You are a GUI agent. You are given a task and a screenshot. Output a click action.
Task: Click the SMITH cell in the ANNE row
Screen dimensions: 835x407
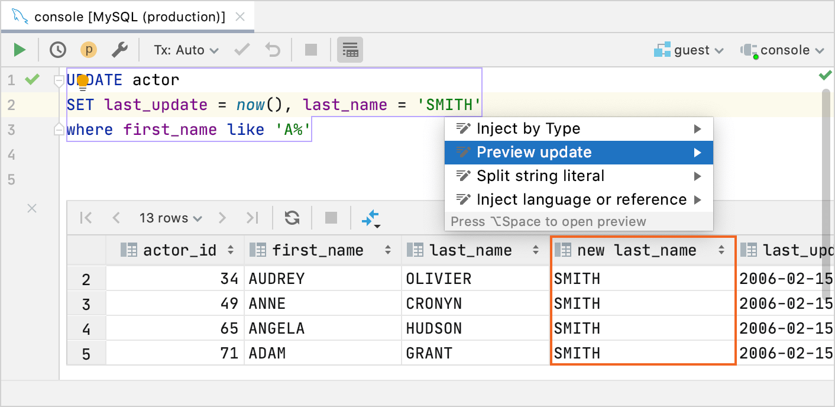(643, 303)
